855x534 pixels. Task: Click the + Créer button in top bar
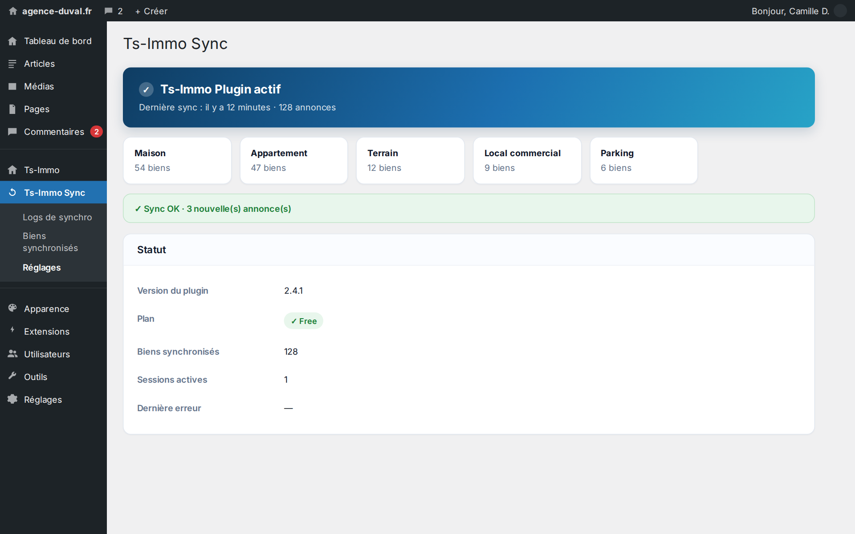[x=151, y=11]
